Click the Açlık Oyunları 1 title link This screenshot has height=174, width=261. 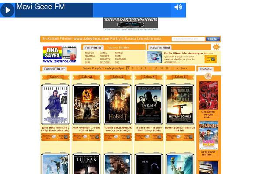(x=87, y=129)
